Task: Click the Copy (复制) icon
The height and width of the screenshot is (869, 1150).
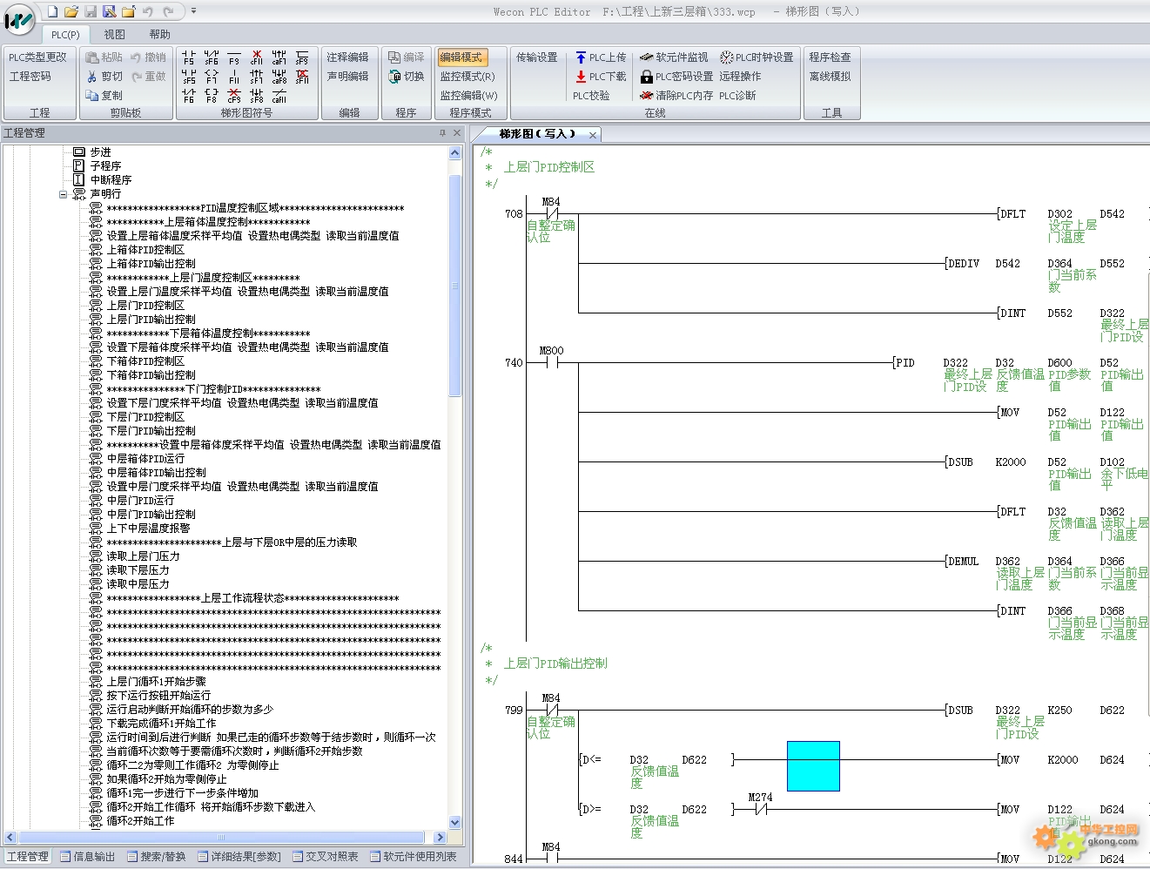Action: (x=91, y=96)
